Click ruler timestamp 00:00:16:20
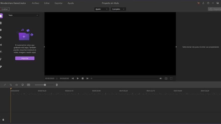221x124 pixels. [x=42, y=91]
